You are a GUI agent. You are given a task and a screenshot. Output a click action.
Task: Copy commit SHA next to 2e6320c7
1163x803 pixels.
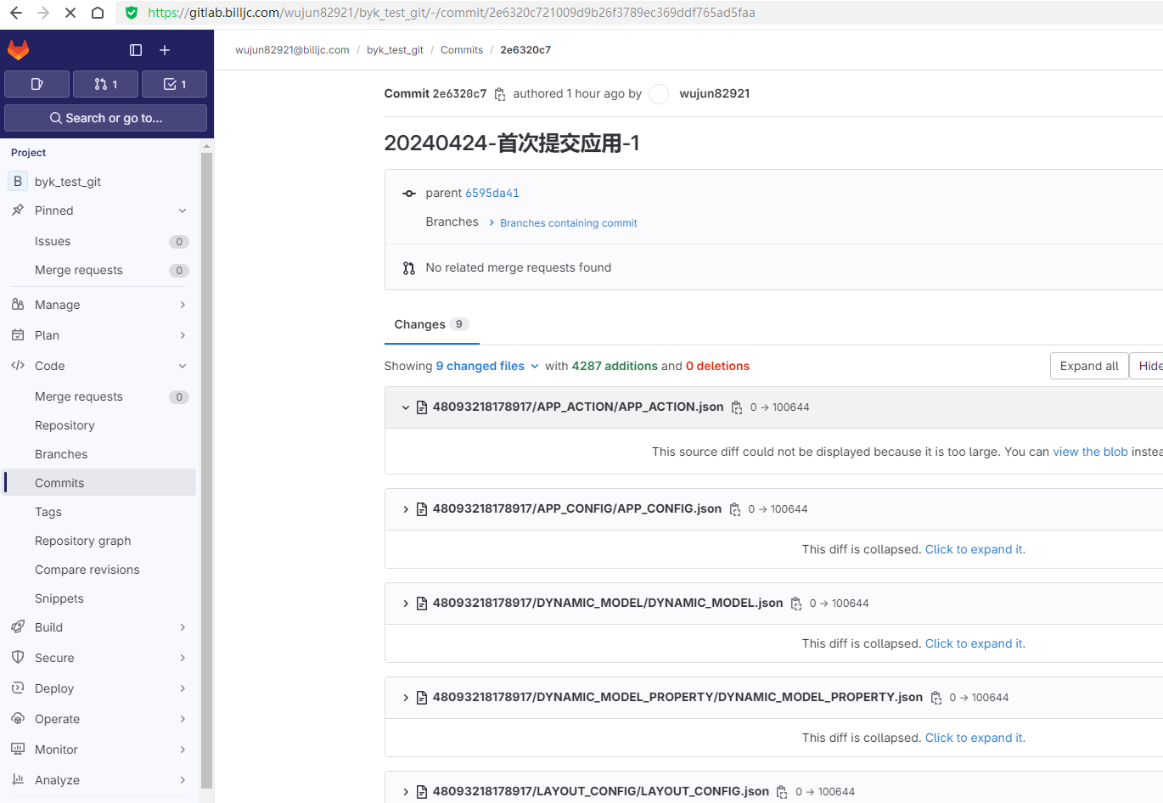coord(500,94)
